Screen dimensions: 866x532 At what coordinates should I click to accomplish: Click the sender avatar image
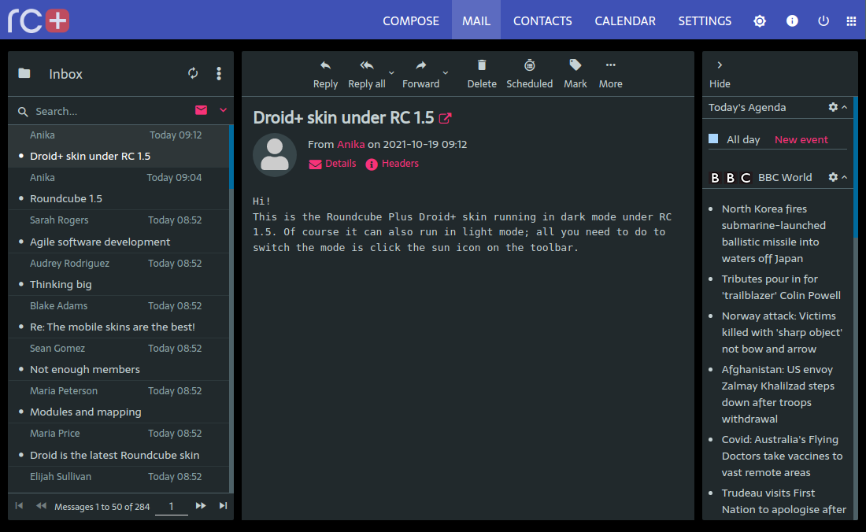[275, 155]
